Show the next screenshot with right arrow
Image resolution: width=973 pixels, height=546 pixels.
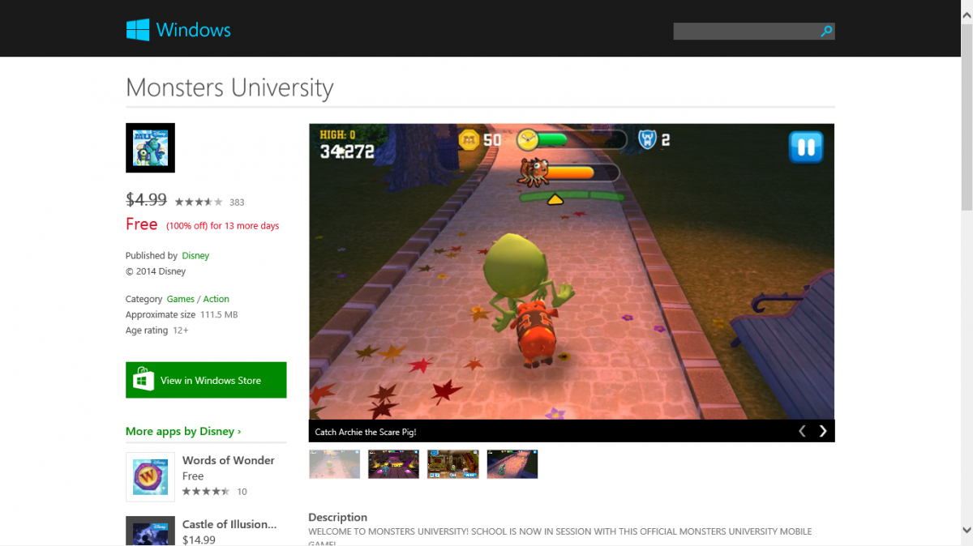823,431
